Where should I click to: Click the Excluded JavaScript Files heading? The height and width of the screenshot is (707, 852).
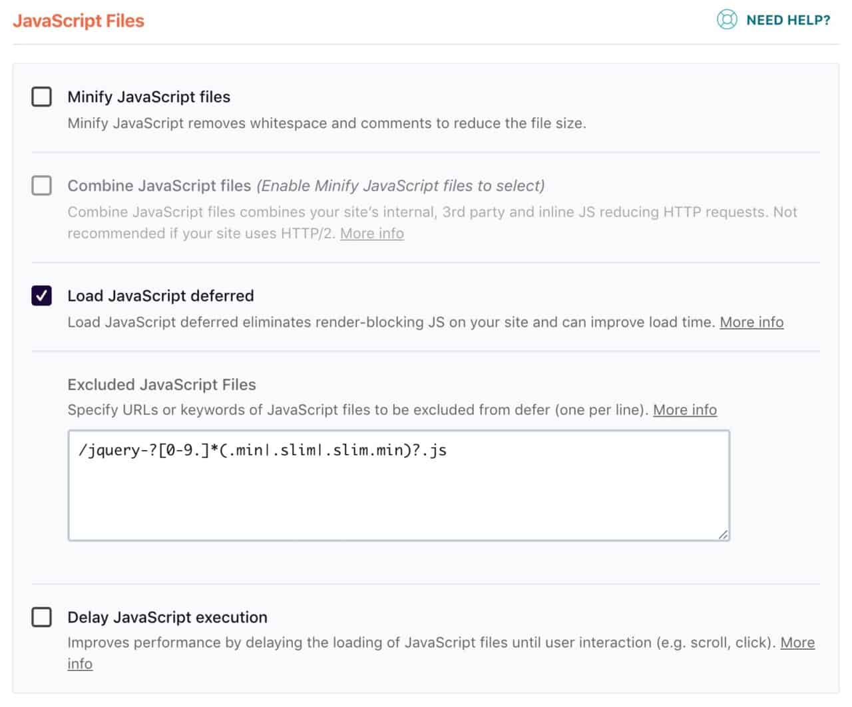pyautogui.click(x=162, y=384)
